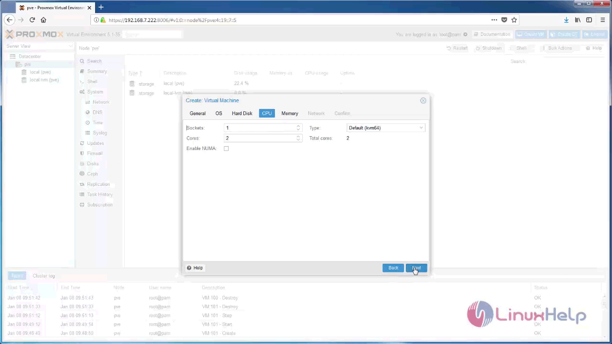Show the downloads arrow panel
The width and height of the screenshot is (612, 344).
point(566,20)
